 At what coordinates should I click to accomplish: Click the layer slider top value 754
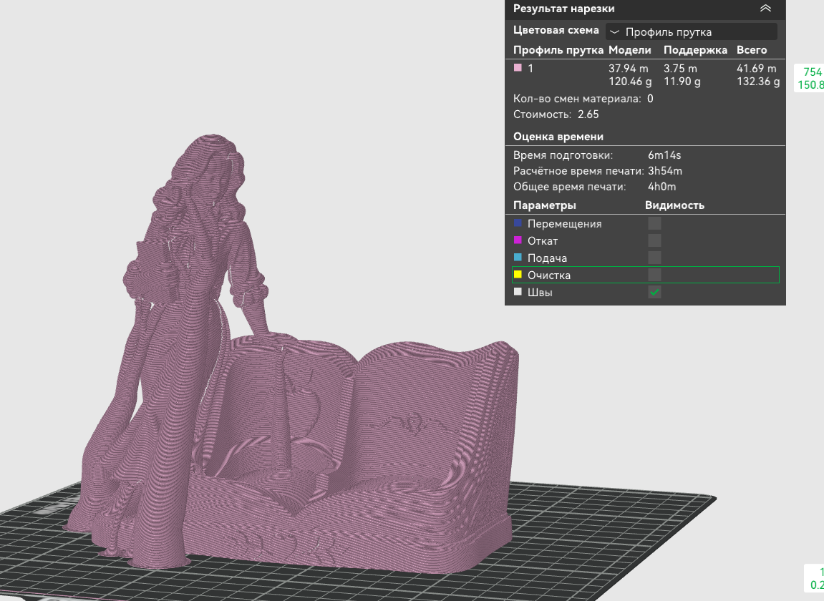point(813,72)
